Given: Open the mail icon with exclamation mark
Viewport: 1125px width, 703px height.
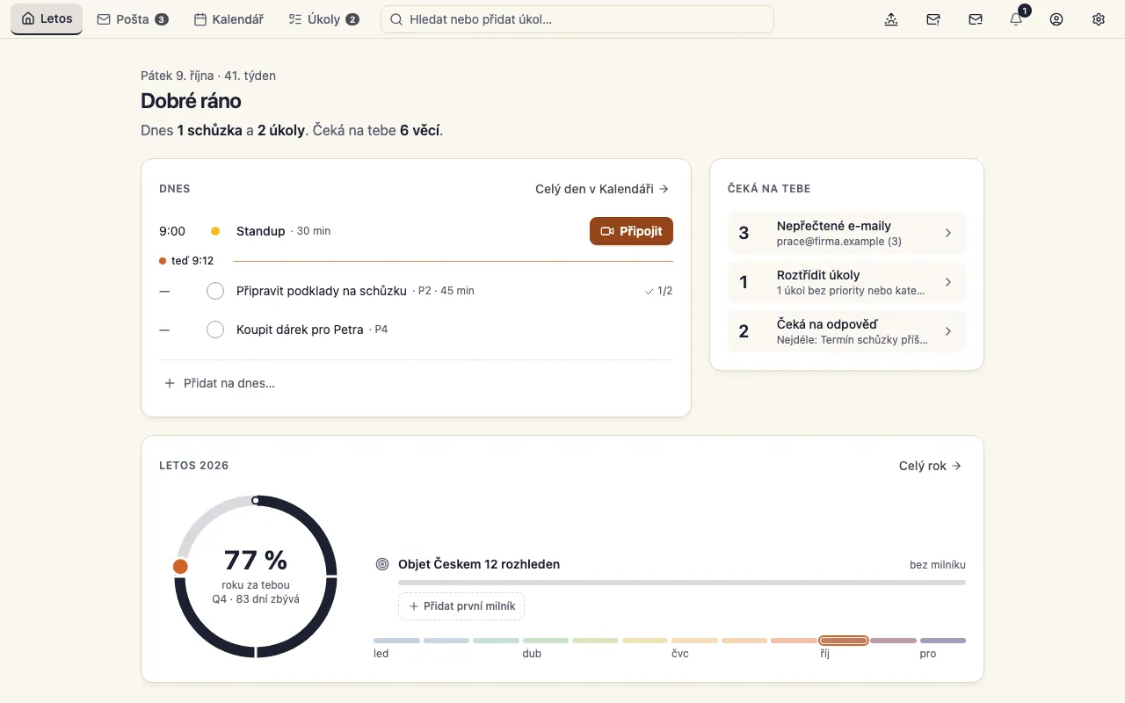Looking at the screenshot, I should [933, 19].
